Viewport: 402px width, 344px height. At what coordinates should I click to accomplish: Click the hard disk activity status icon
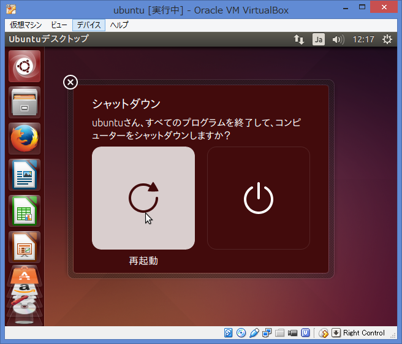228,333
